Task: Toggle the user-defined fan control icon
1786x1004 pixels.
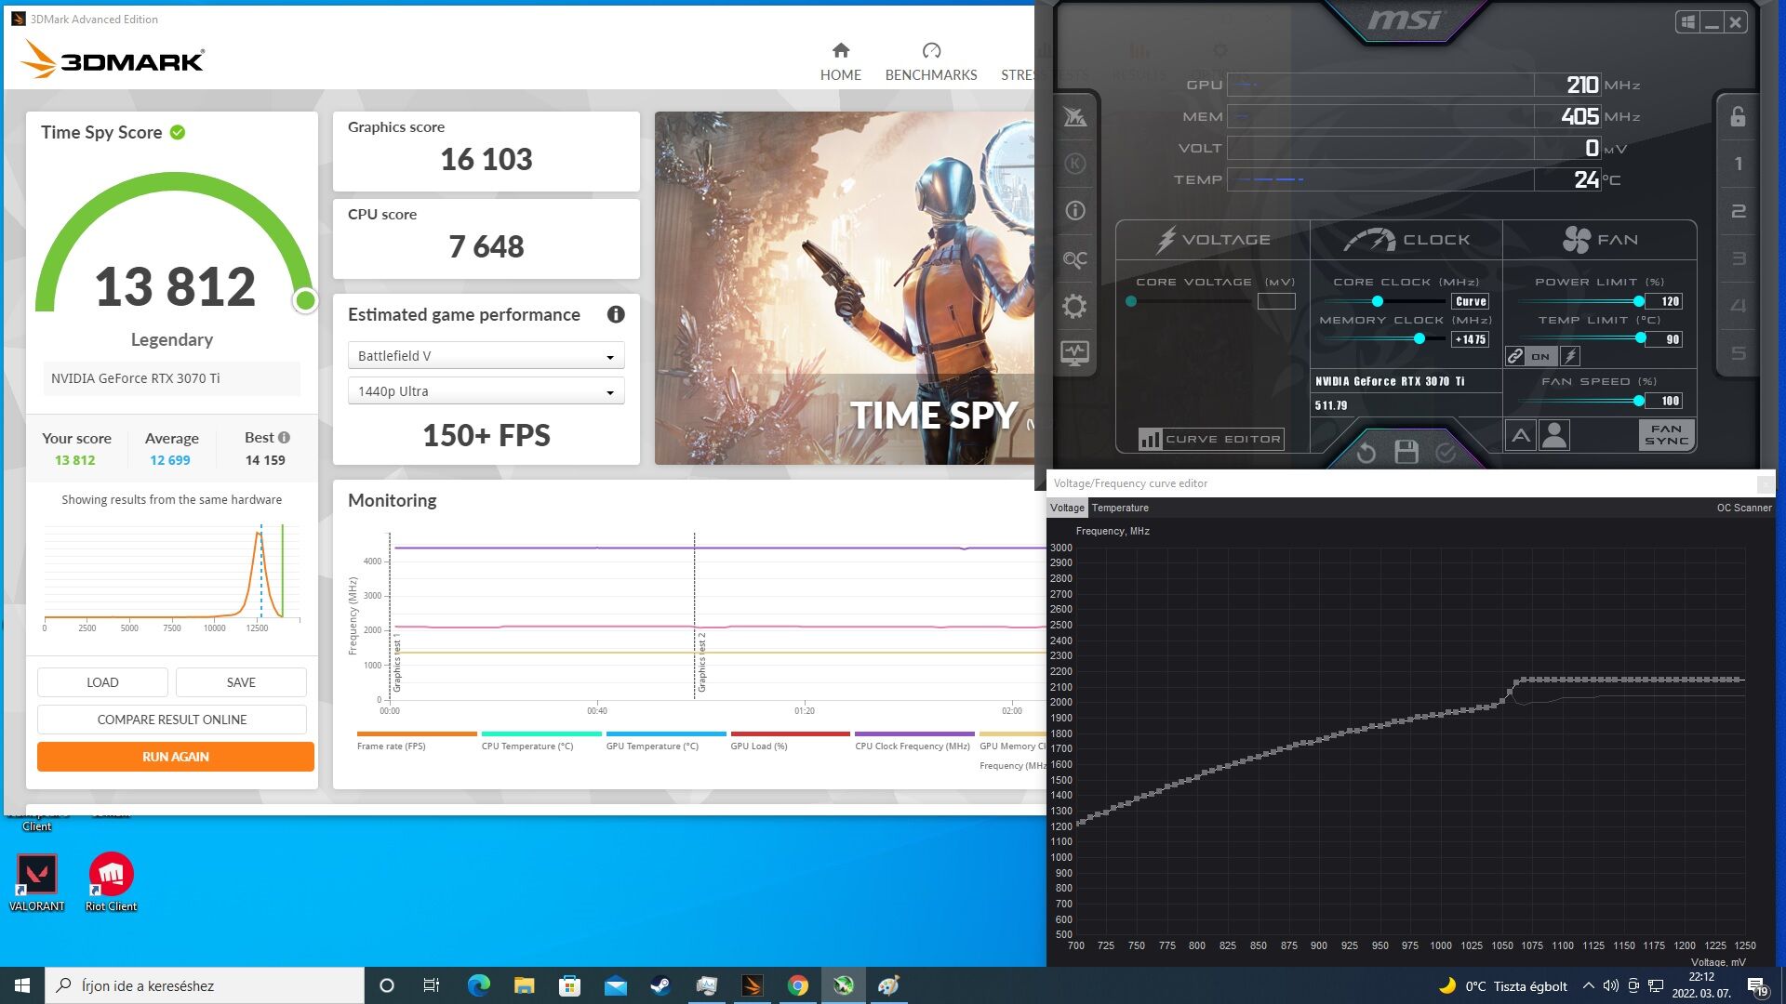Action: (1554, 435)
